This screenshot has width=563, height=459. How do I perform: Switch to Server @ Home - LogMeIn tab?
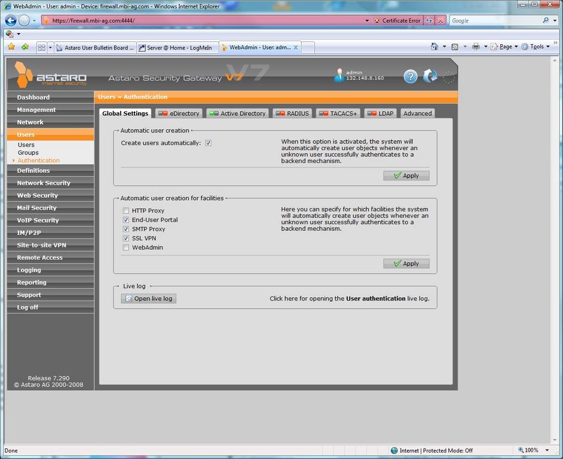tap(178, 47)
